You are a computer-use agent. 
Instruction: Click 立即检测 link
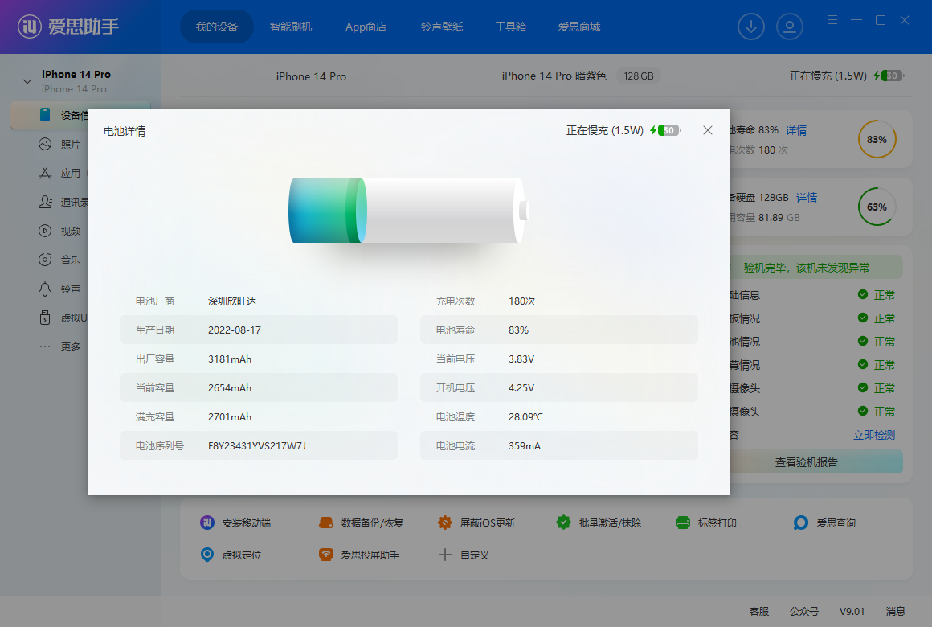click(x=873, y=435)
